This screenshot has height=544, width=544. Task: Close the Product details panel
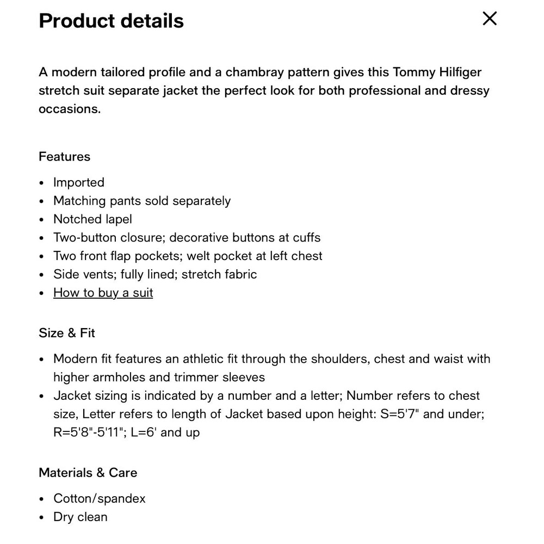pos(490,18)
